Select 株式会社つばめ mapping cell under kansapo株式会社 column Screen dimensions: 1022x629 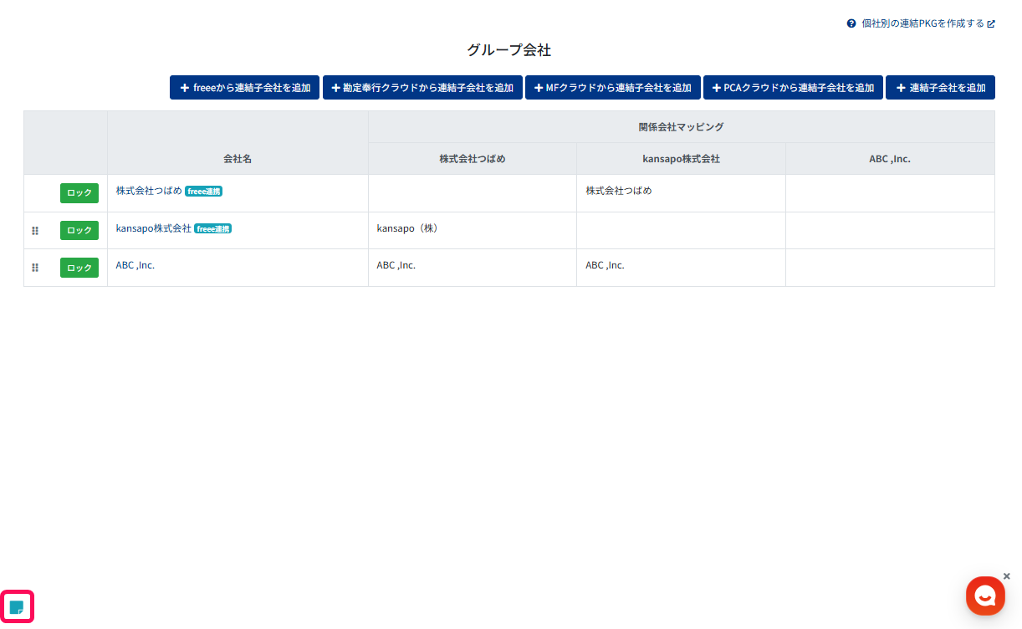coord(681,193)
